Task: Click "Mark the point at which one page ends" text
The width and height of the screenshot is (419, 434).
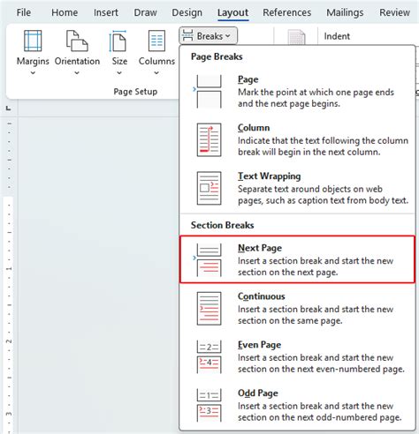Action: pyautogui.click(x=316, y=93)
